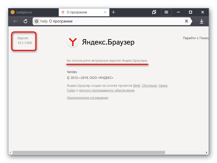
Task: Click the scrollbar right arrow
Action: coord(206,152)
